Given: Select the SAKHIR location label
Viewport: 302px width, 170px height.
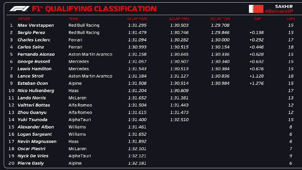Looking at the screenshot, I should [284, 6].
